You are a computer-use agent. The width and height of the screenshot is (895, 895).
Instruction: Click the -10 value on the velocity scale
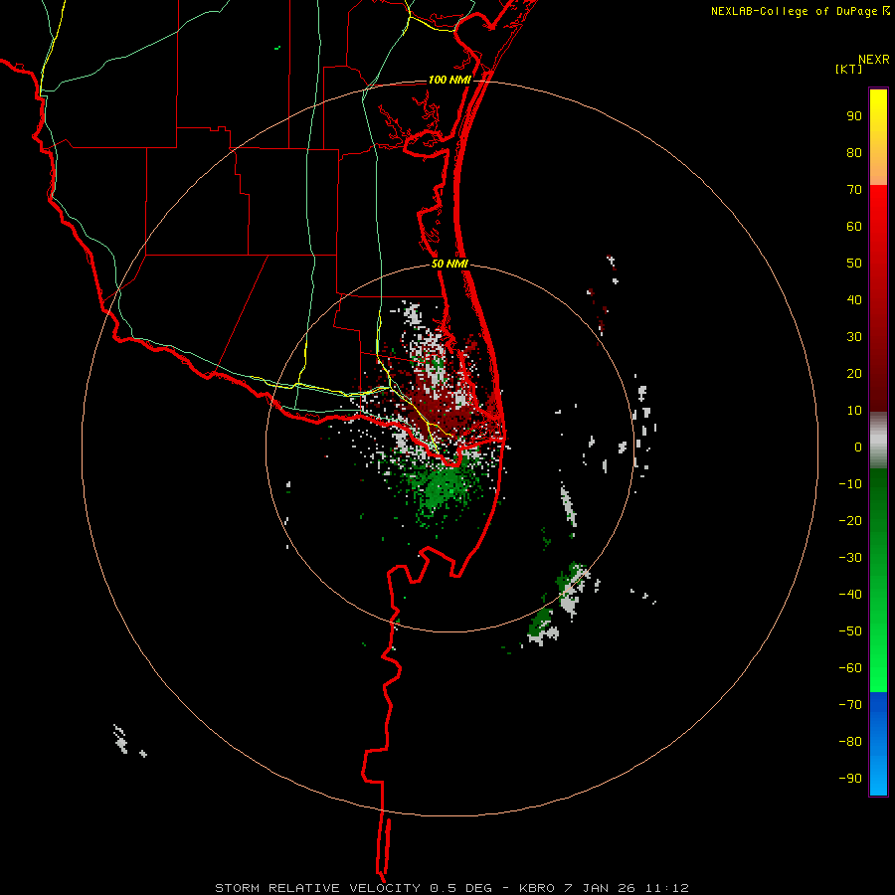click(850, 484)
